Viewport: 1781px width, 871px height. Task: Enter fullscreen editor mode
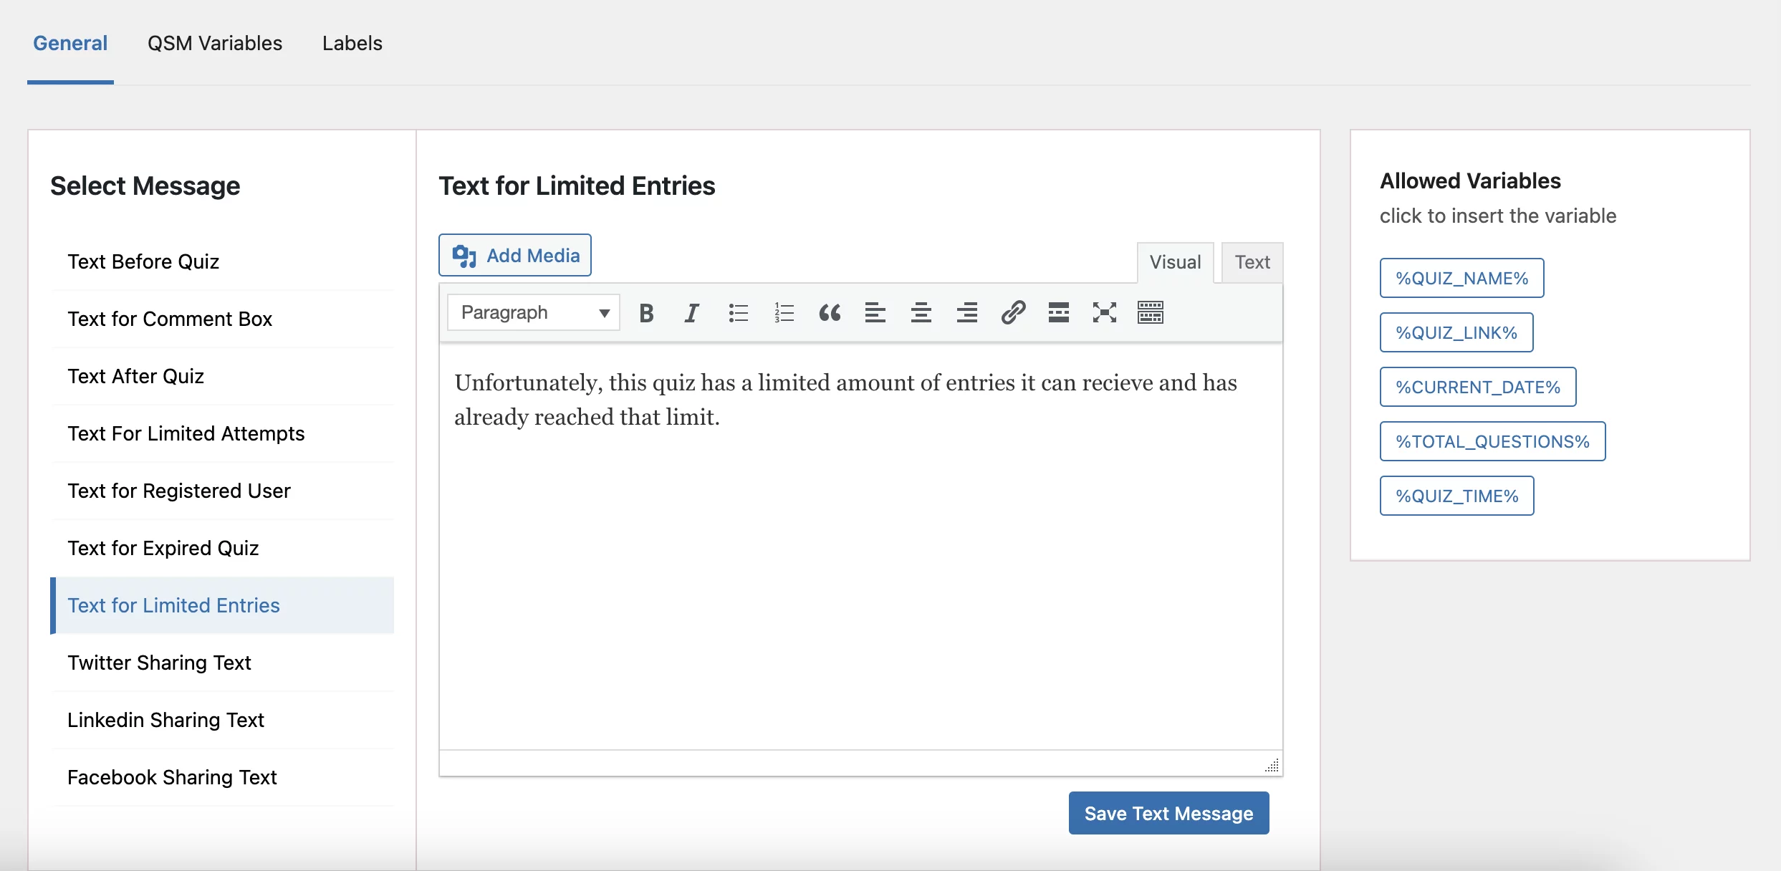click(1105, 313)
